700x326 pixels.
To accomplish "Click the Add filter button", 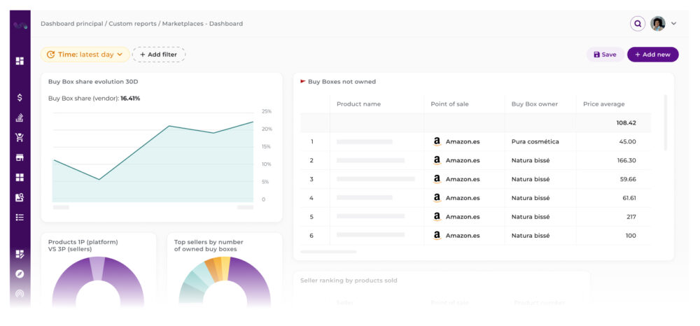I will click(158, 55).
